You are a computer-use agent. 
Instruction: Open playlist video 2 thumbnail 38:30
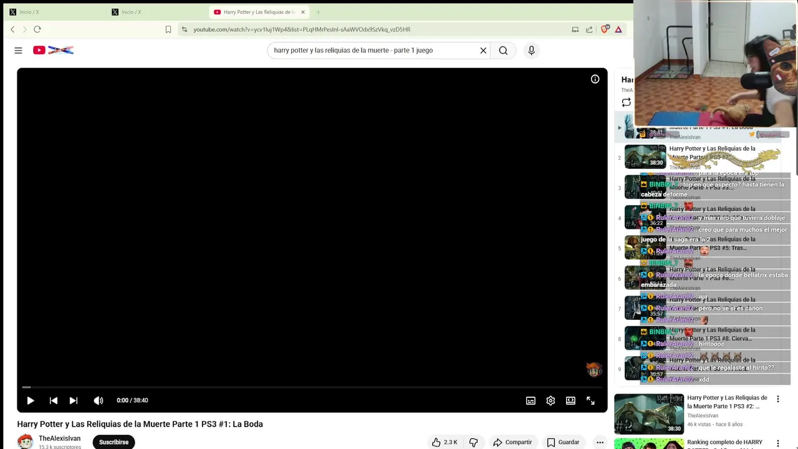point(645,157)
